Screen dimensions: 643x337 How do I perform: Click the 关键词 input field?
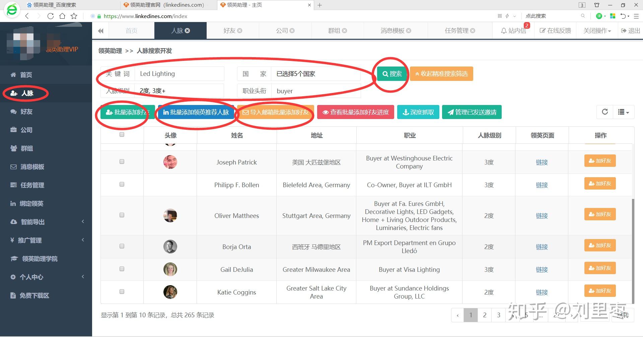pyautogui.click(x=179, y=74)
